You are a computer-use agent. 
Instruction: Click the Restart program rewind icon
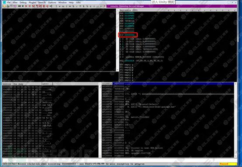point(19,6)
